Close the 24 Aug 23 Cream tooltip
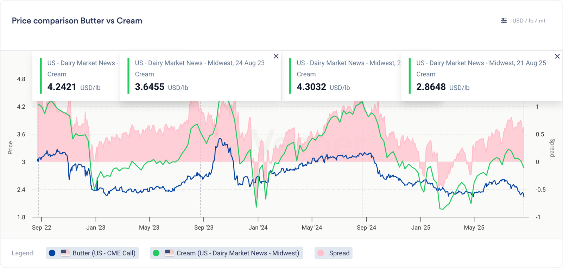The width and height of the screenshot is (563, 268). [276, 56]
